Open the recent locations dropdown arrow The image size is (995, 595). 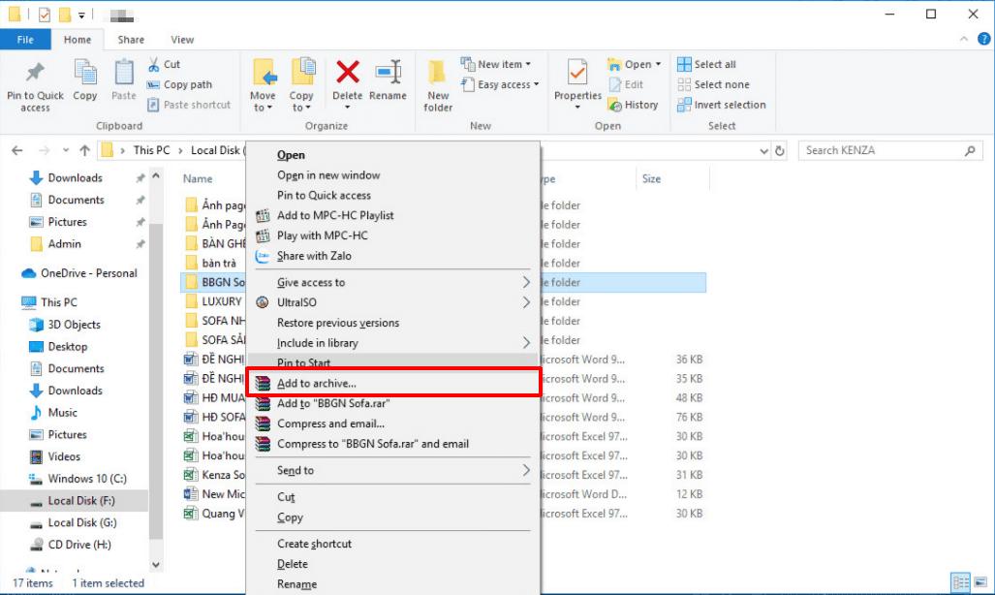(65, 150)
